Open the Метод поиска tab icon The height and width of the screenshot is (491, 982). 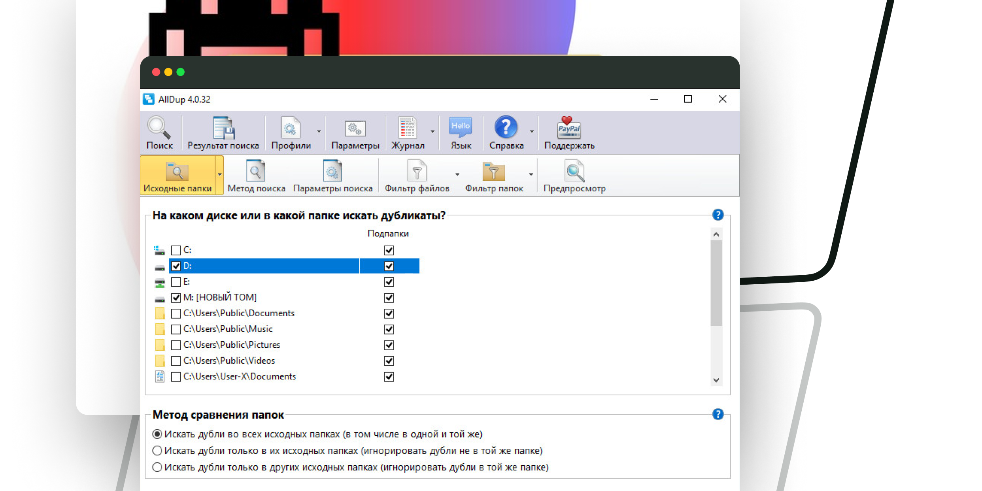pyautogui.click(x=256, y=172)
